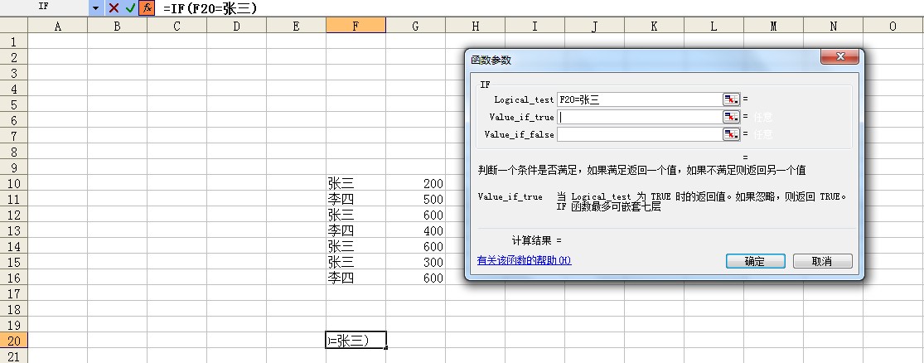Select column G header
The image size is (924, 363).
coord(415,26)
